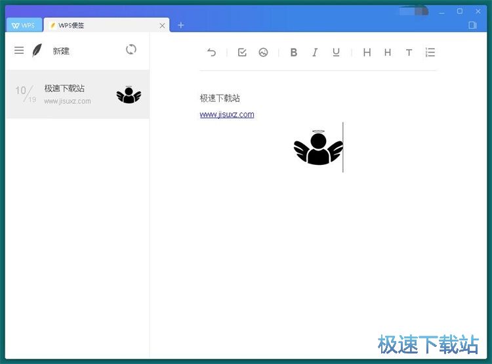Toggle italic formatting
The image size is (492, 364).
[315, 52]
